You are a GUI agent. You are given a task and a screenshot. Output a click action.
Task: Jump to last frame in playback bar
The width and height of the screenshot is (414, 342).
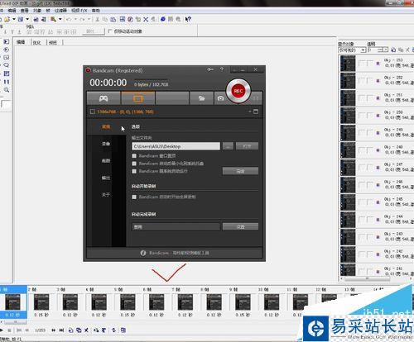(61, 330)
